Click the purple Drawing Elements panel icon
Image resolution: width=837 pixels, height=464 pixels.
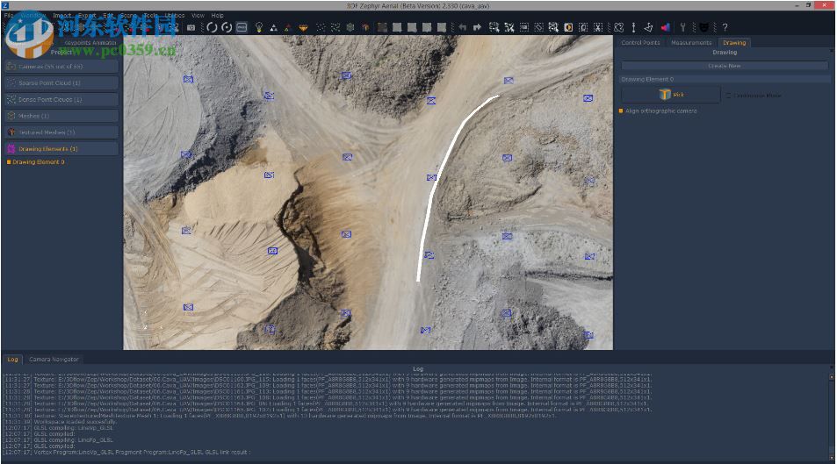coord(11,149)
